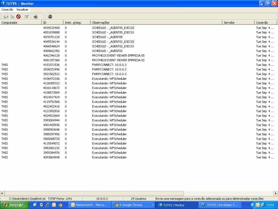Click the grey sphere toolbar icon
The image size is (278, 209).
pos(35,17)
